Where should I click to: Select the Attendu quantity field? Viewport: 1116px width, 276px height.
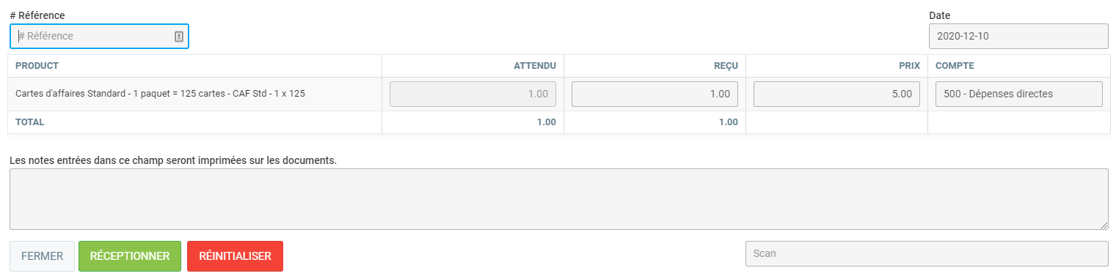(x=473, y=94)
